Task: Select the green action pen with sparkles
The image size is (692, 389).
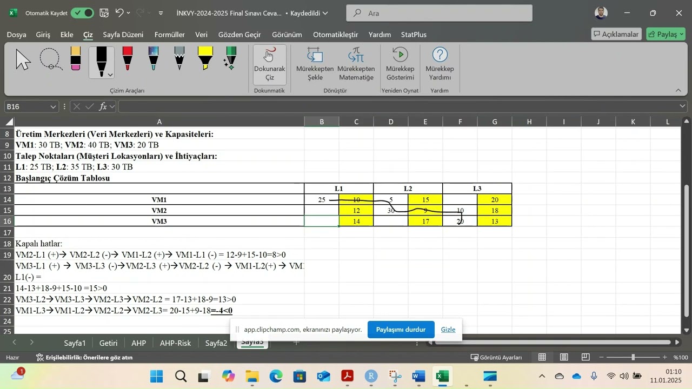Action: (231, 58)
